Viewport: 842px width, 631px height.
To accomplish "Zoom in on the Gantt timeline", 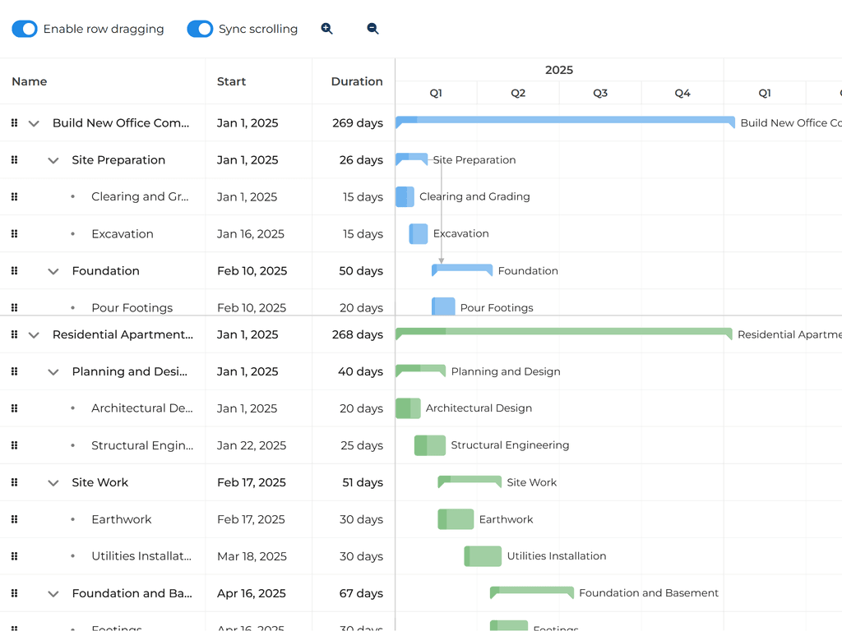I will coord(326,28).
